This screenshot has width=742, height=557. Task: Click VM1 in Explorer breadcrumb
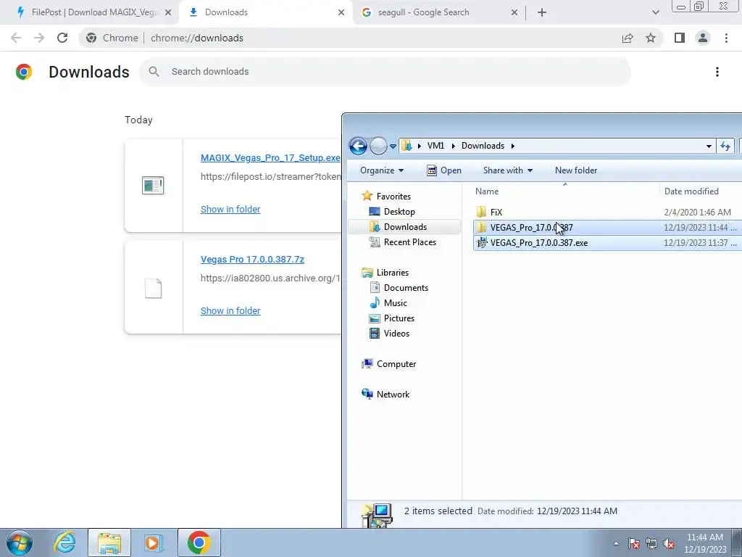435,145
